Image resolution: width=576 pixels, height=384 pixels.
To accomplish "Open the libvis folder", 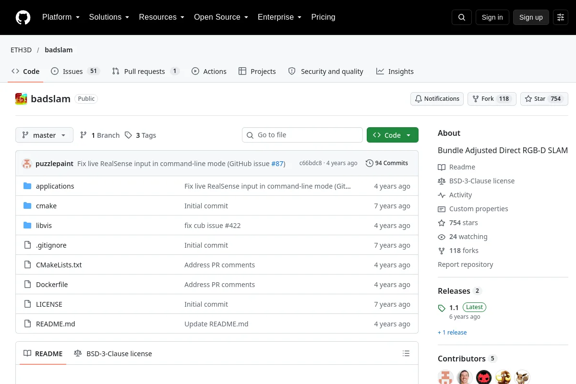I will [x=44, y=226].
